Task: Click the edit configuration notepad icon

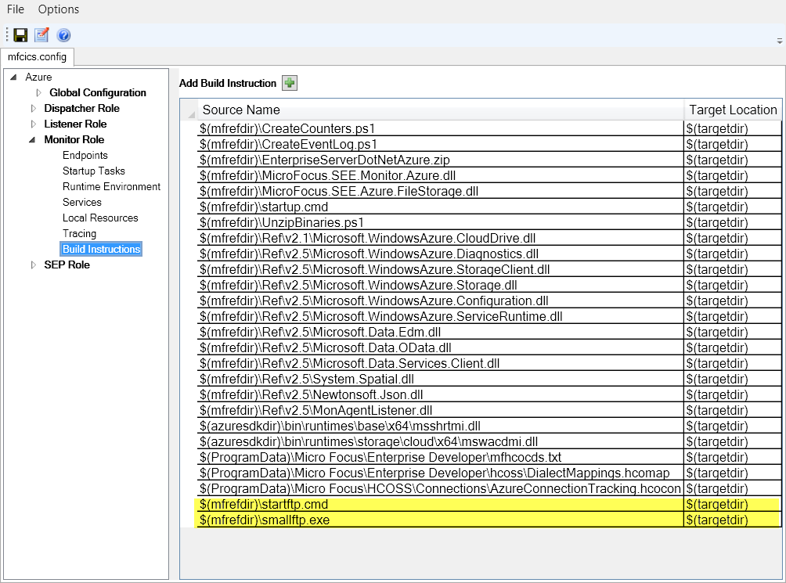Action: 41,35
